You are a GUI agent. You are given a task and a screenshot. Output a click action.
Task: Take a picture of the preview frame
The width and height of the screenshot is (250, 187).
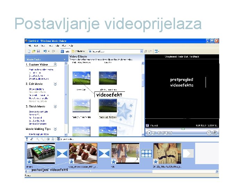pos(215,133)
